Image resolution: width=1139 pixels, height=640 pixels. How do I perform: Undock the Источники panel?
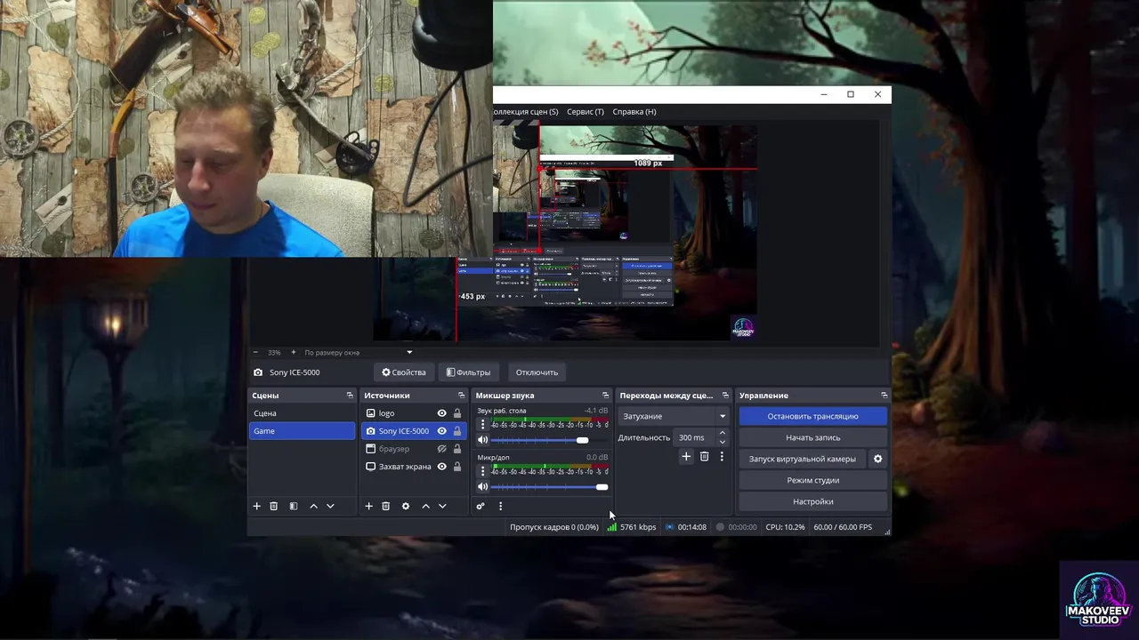click(x=461, y=395)
